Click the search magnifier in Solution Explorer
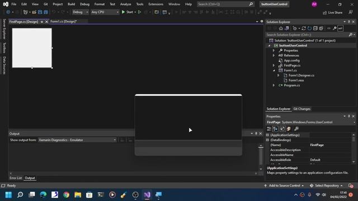The width and height of the screenshot is (358, 201). click(x=351, y=35)
